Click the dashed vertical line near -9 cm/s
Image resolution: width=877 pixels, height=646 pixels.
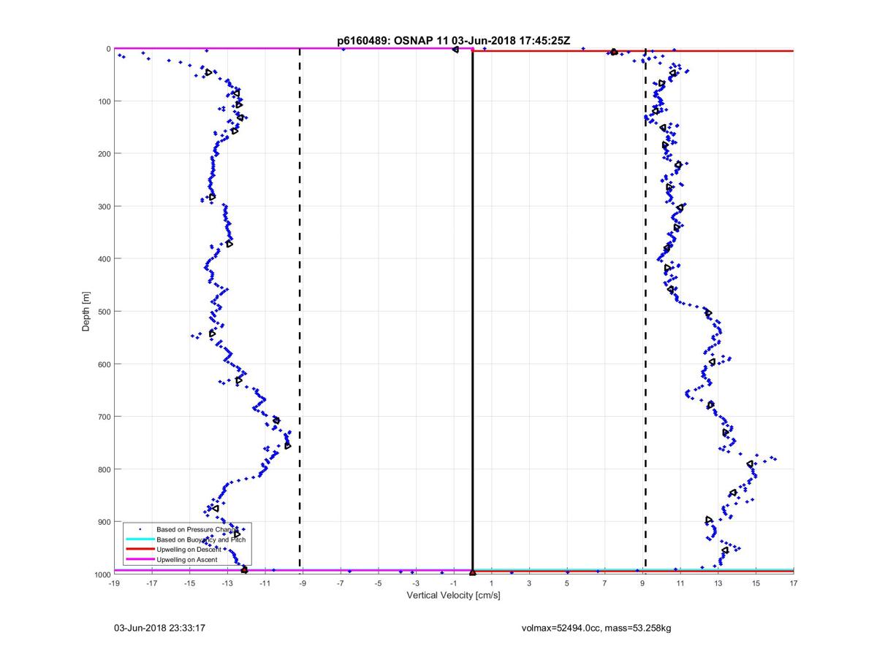pos(300,312)
